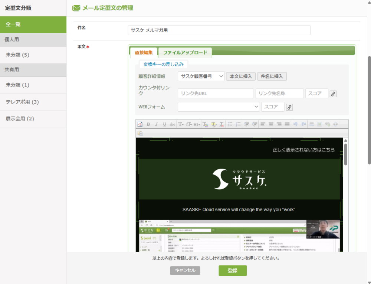Screen dimensions: 371x284
Task: Expand the WEBフォーム dropdown
Action: click(219, 107)
